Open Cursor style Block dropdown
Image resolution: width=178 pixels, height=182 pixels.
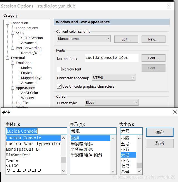coord(112,102)
